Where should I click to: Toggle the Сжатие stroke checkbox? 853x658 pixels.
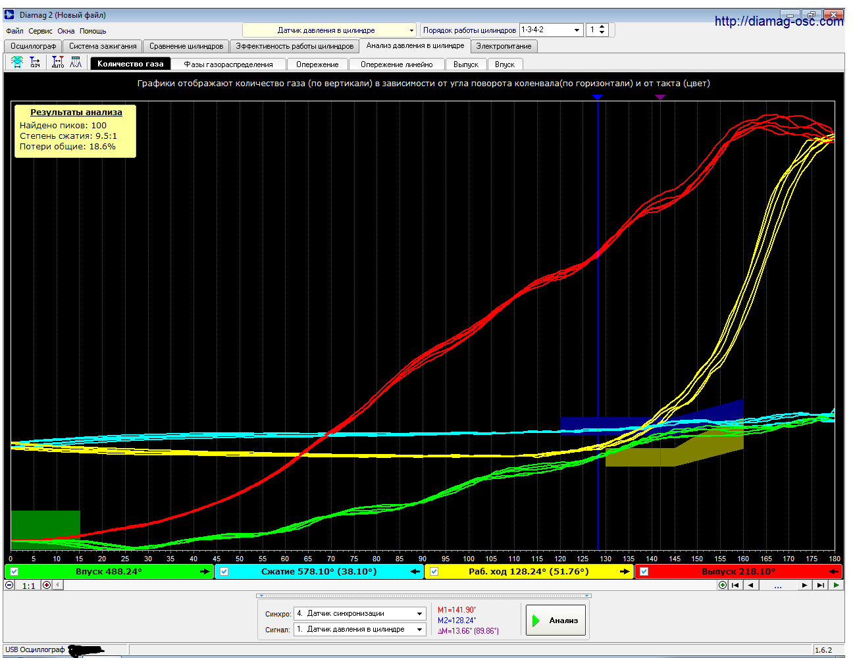pos(224,572)
